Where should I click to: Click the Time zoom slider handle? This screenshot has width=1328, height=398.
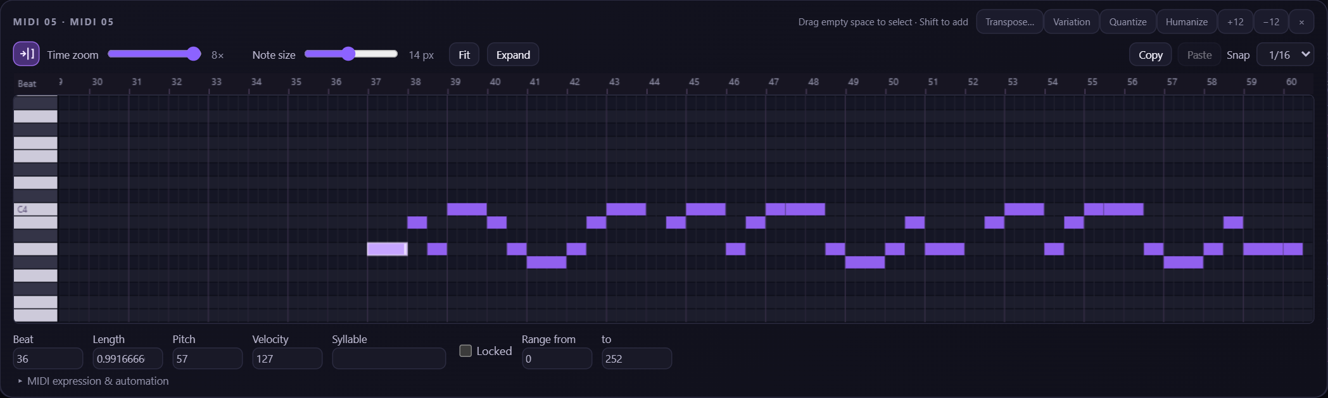point(194,54)
